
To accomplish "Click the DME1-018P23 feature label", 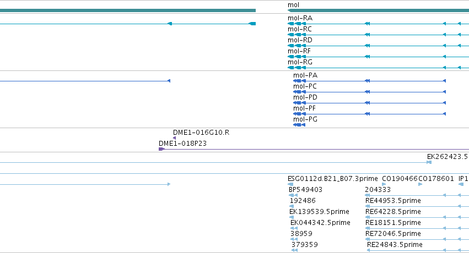I will click(x=183, y=144).
